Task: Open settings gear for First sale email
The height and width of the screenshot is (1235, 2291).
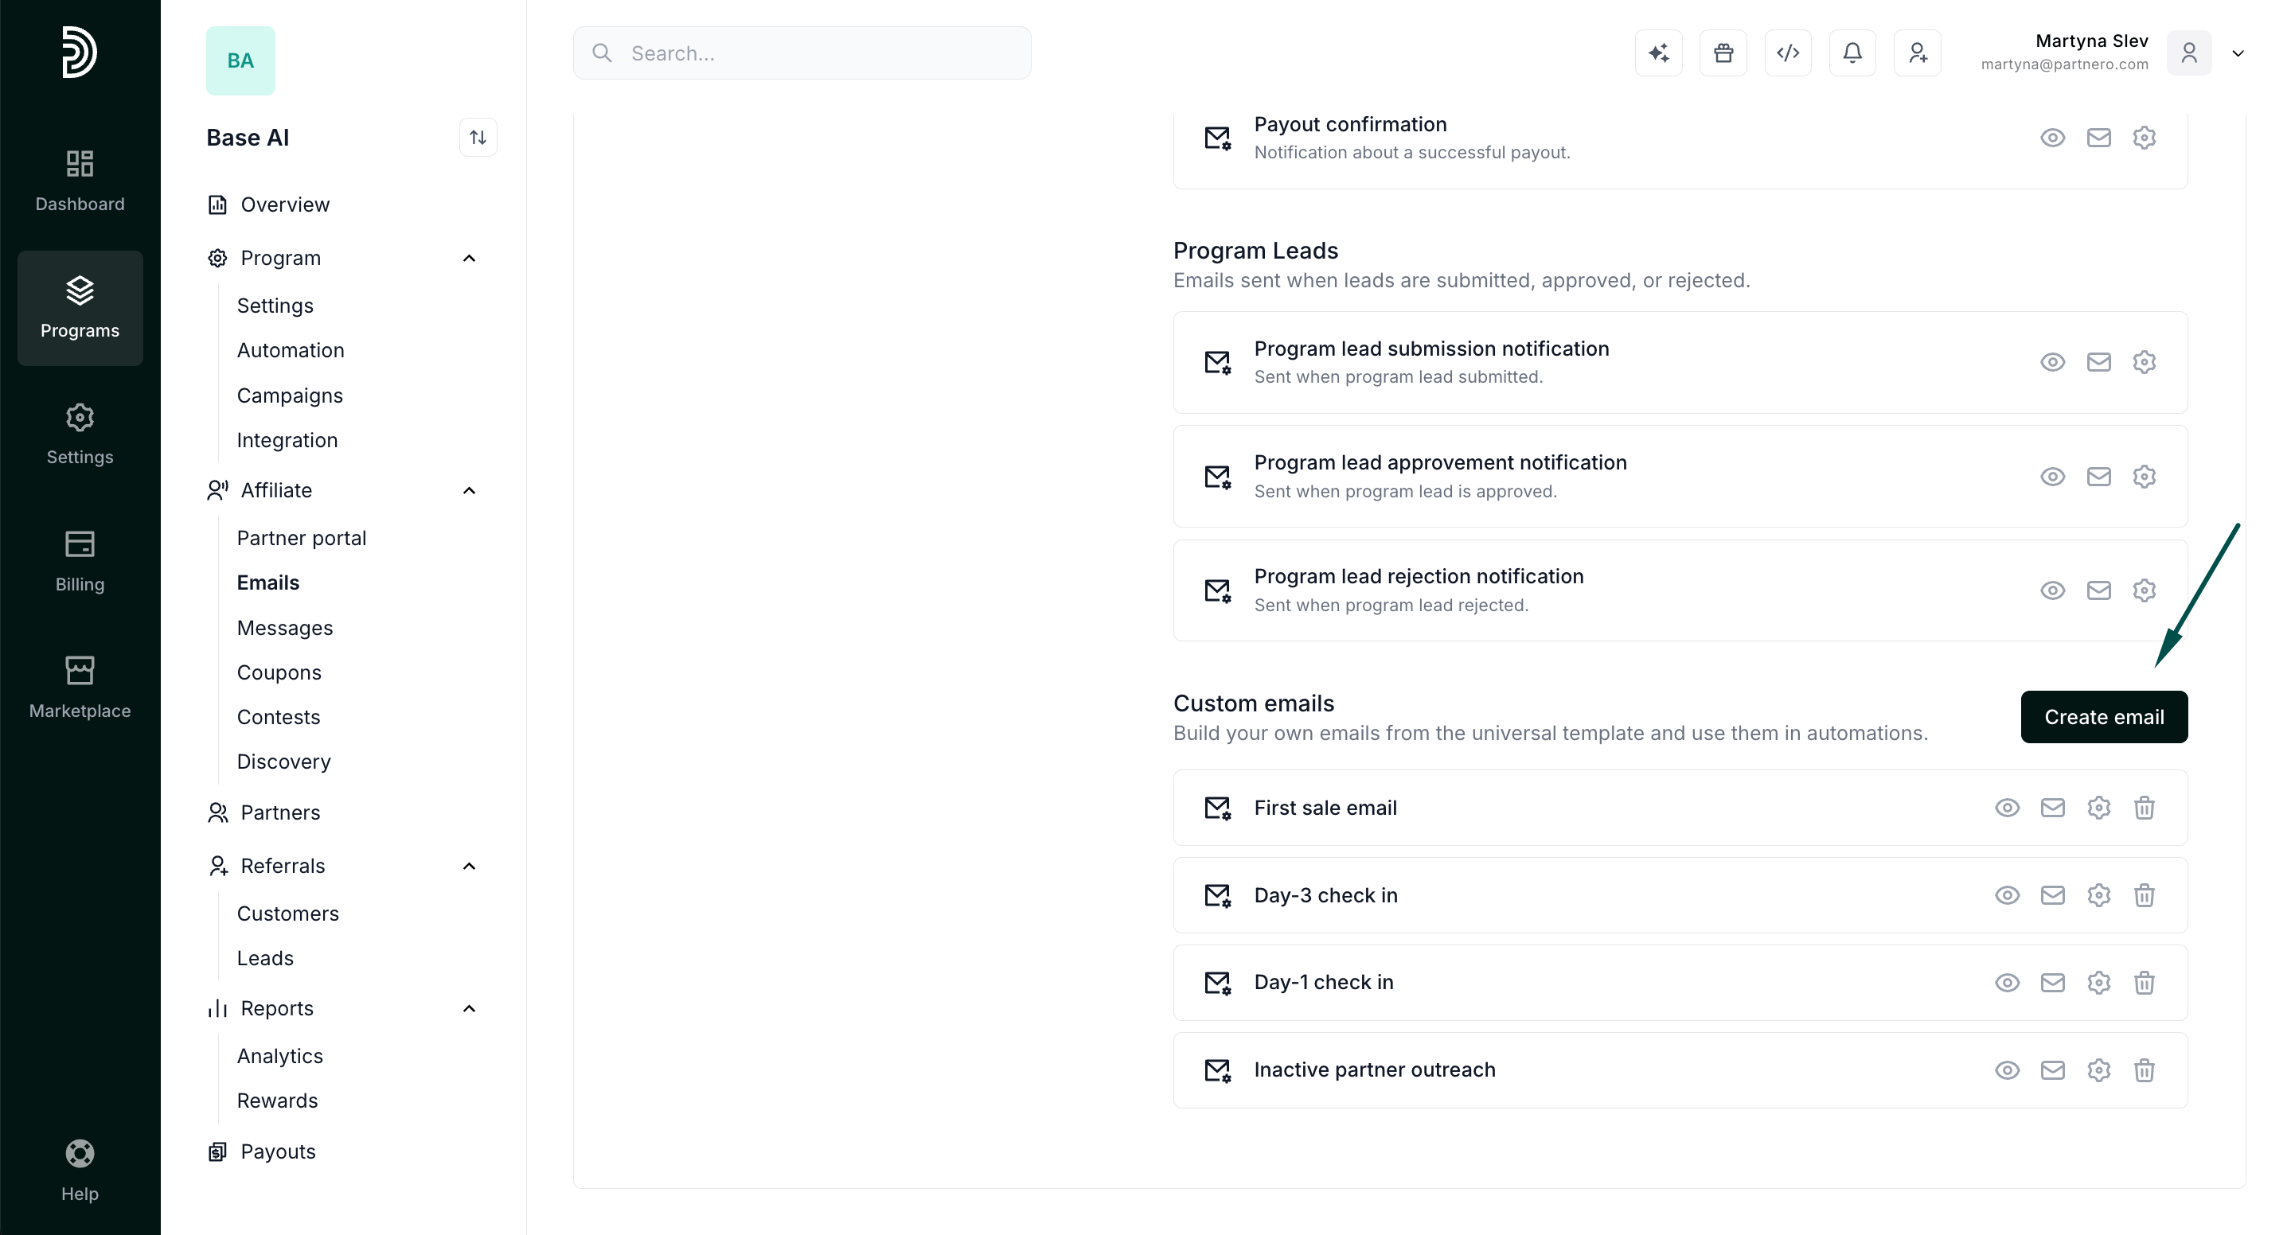Action: tap(2099, 808)
